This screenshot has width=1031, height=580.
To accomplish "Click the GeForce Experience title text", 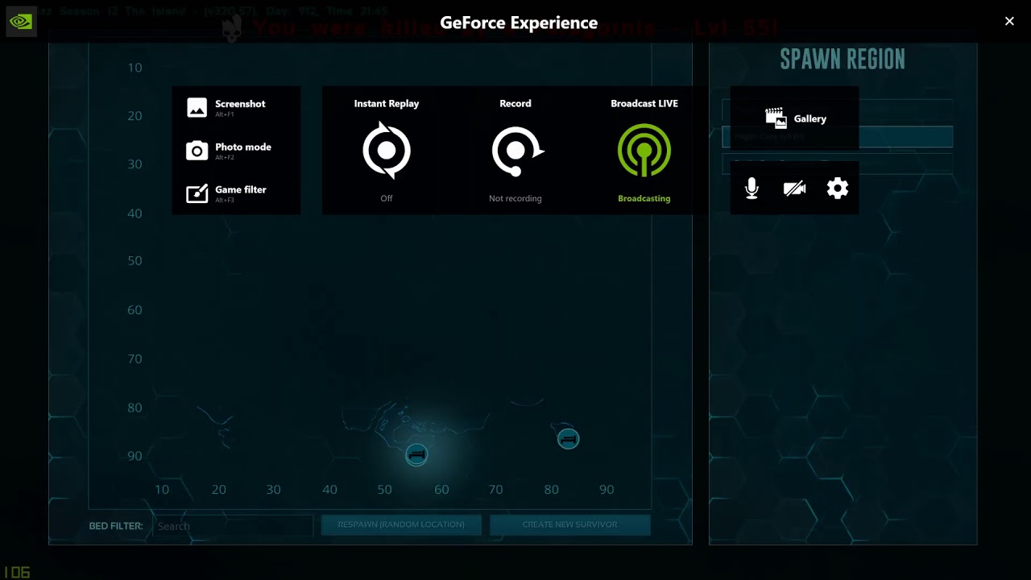I will pos(519,23).
